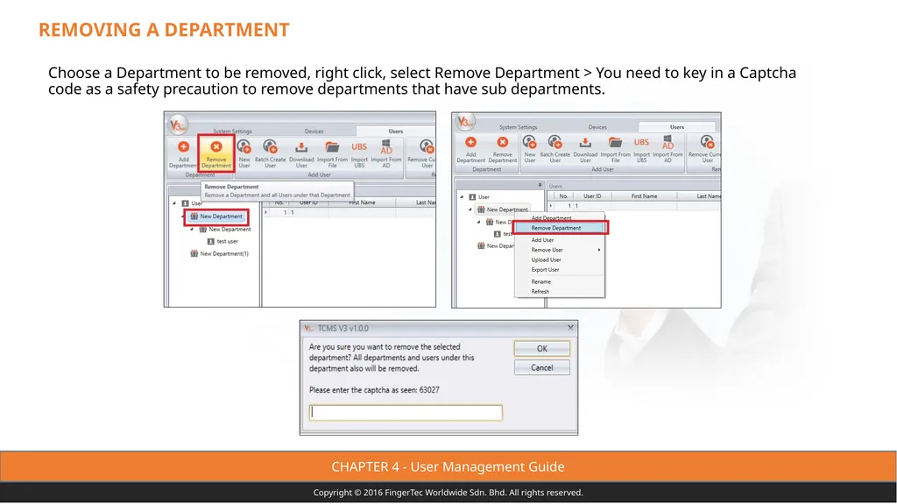The image size is (897, 504).
Task: Select highlighted New Department in left screenshot tree
Action: pos(217,217)
